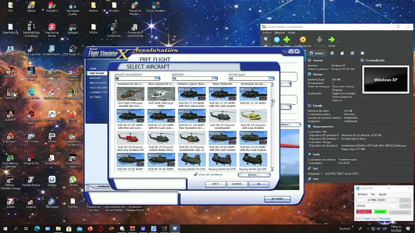415x233 pixels.
Task: Open Audacity desktop shortcut
Action: click(x=31, y=203)
